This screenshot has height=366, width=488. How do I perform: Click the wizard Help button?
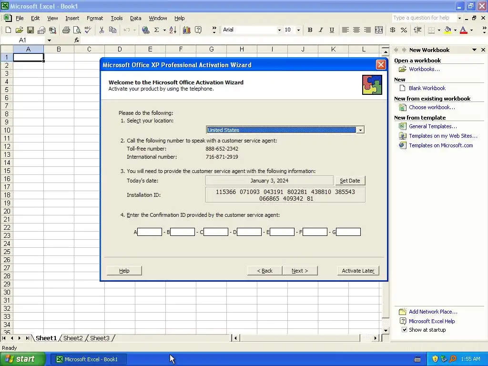tap(124, 271)
